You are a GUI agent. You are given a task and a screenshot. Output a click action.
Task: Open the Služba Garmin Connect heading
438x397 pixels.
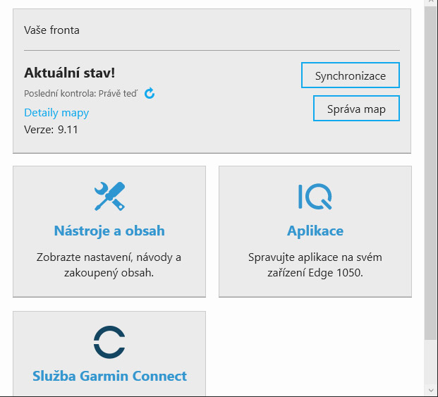click(109, 376)
